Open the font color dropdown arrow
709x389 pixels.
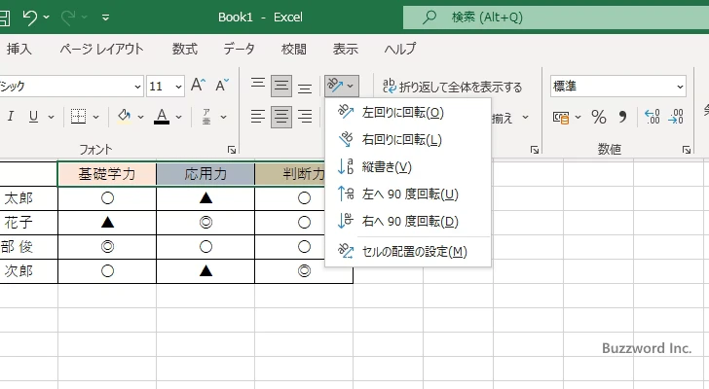[178, 117]
